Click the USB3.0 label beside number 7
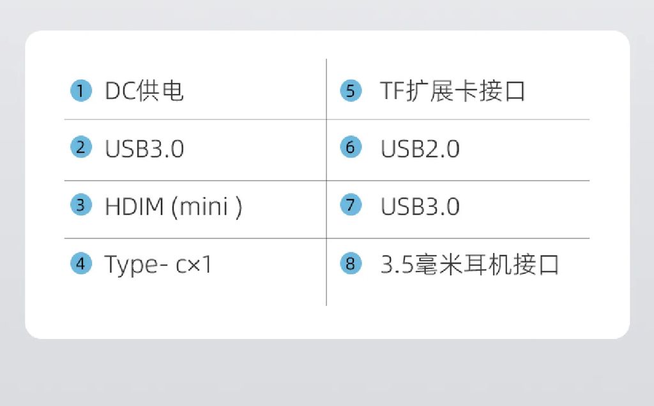The image size is (654, 406). tap(420, 207)
